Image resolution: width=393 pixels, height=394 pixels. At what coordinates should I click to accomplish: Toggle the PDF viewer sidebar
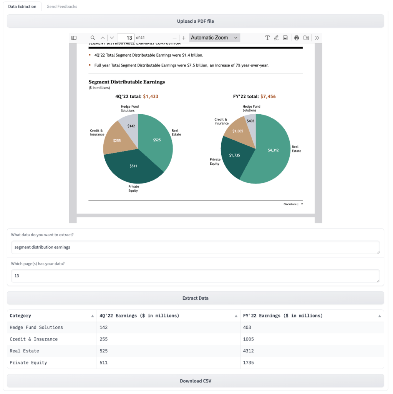point(74,38)
